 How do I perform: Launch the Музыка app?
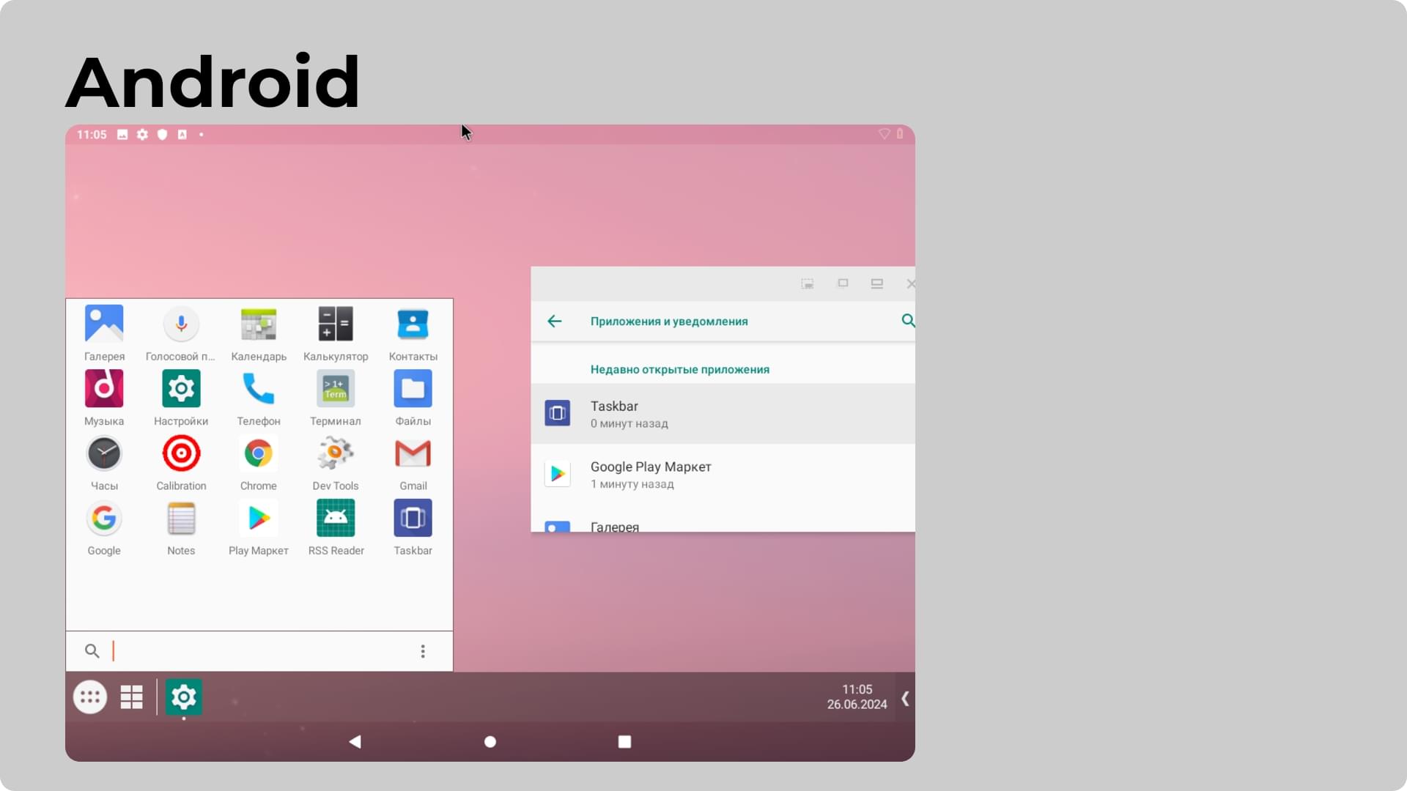(104, 398)
